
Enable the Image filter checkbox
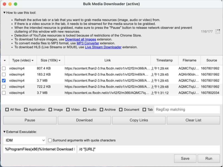[50, 110]
